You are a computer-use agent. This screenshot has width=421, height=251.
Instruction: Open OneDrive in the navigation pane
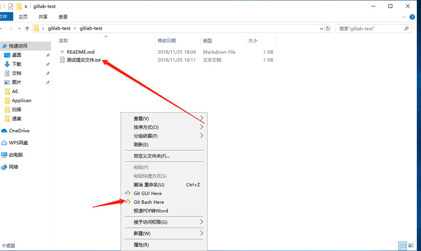[x=19, y=131]
